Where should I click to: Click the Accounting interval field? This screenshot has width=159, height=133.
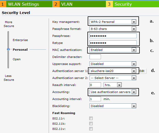tap(95, 99)
